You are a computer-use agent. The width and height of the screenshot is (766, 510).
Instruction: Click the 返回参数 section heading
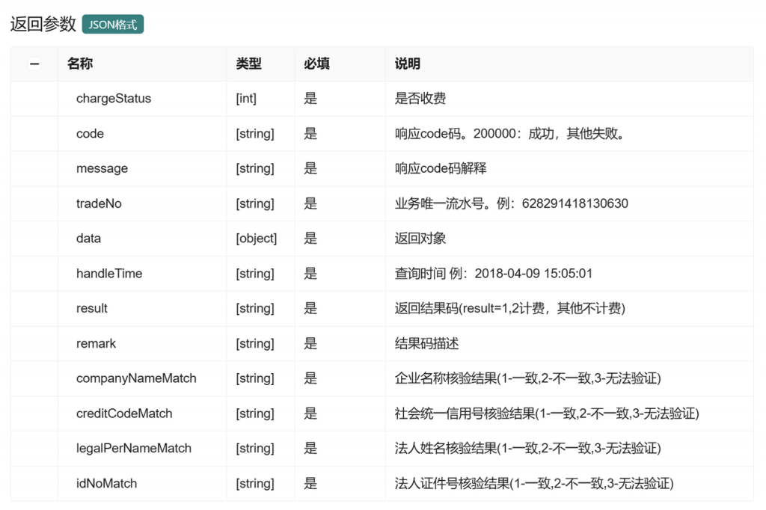point(43,24)
